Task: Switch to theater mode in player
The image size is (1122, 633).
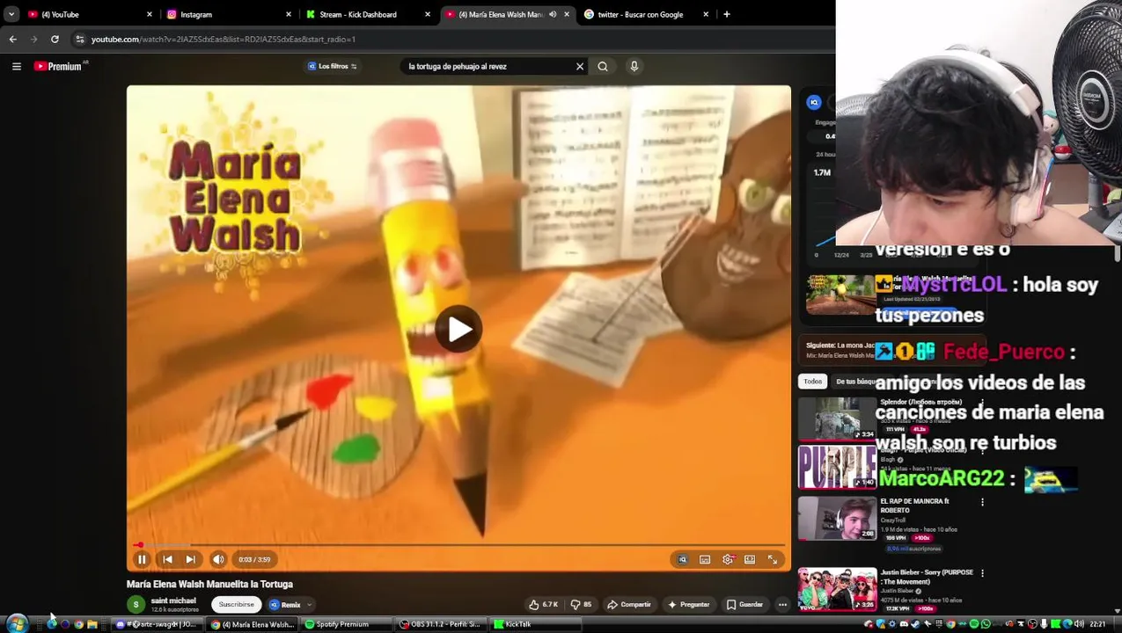Action: [x=750, y=559]
